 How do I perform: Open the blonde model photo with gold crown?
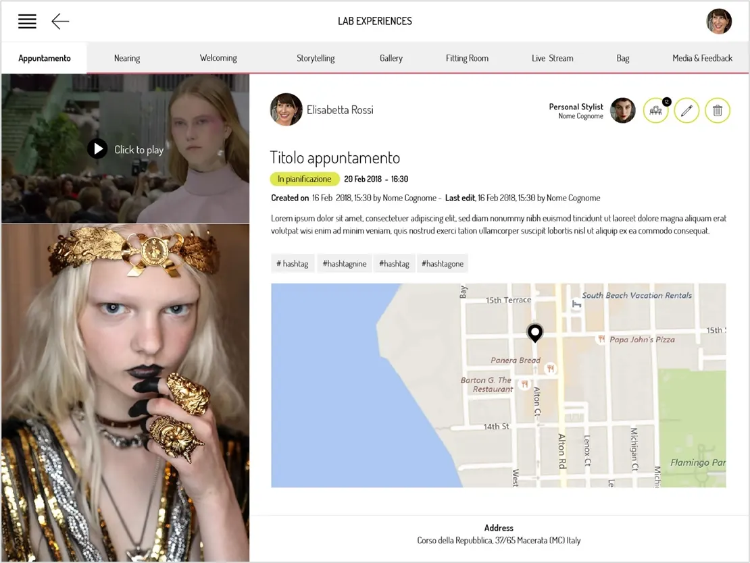pos(125,392)
